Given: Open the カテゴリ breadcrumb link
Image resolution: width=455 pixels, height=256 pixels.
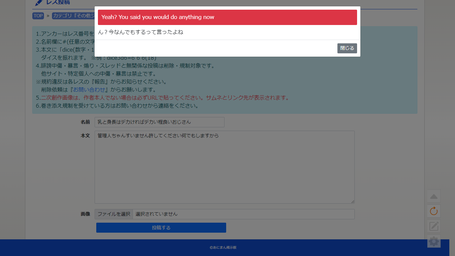Looking at the screenshot, I should tap(73, 16).
